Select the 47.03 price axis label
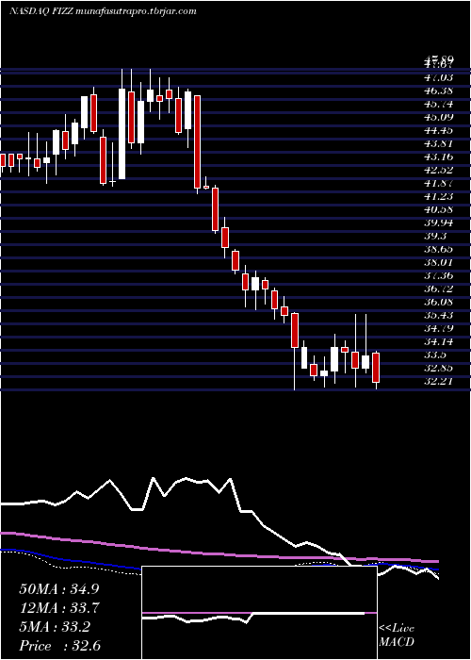 tap(438, 77)
